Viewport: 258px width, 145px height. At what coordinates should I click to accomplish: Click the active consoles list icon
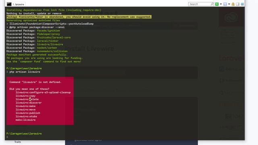click(x=225, y=4)
